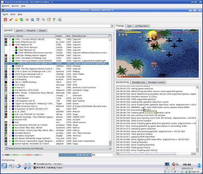Click the game preview screenshot image
The width and height of the screenshot is (203, 174).
pyautogui.click(x=157, y=53)
